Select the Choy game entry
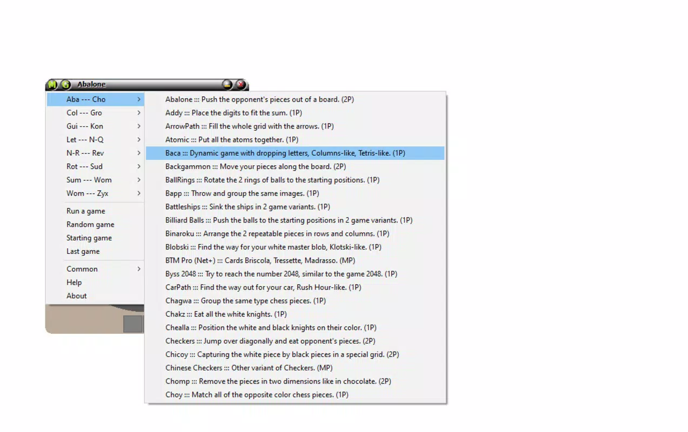This screenshot has height=432, width=688. 295,395
